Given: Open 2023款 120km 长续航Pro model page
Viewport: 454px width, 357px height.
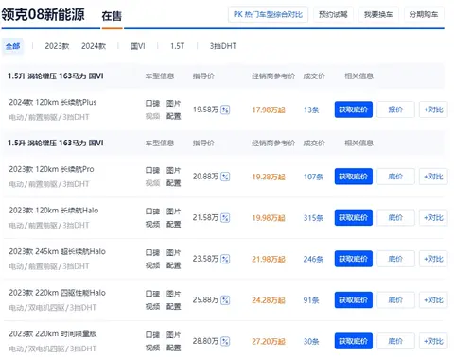Looking at the screenshot, I should [51, 169].
